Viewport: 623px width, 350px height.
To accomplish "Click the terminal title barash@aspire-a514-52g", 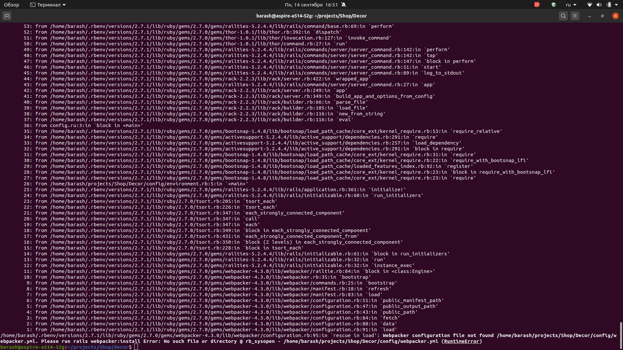I will (x=311, y=16).
